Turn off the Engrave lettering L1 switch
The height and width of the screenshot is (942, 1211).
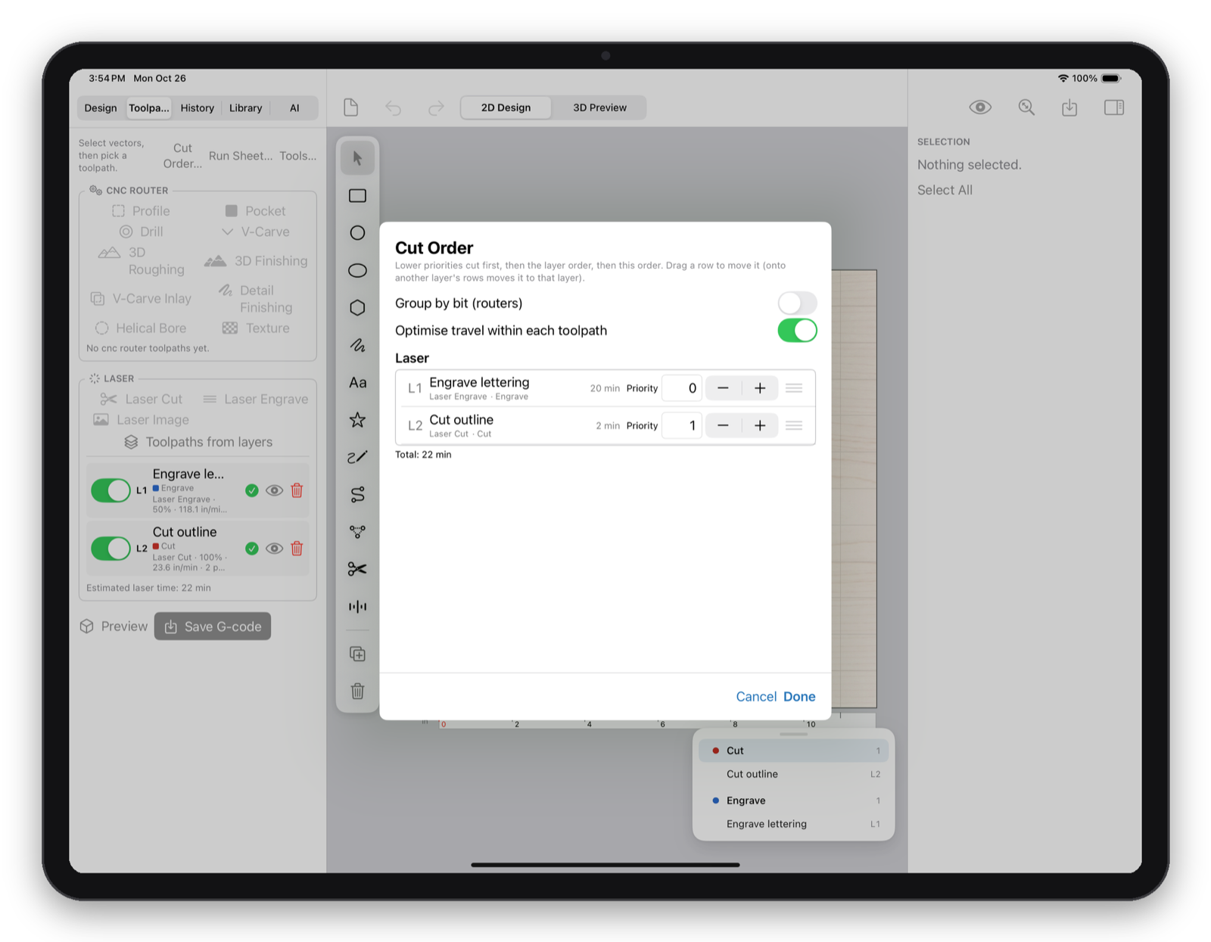point(111,490)
